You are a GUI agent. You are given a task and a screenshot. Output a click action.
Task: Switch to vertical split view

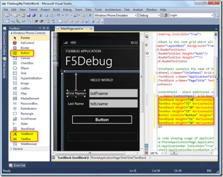point(146,145)
